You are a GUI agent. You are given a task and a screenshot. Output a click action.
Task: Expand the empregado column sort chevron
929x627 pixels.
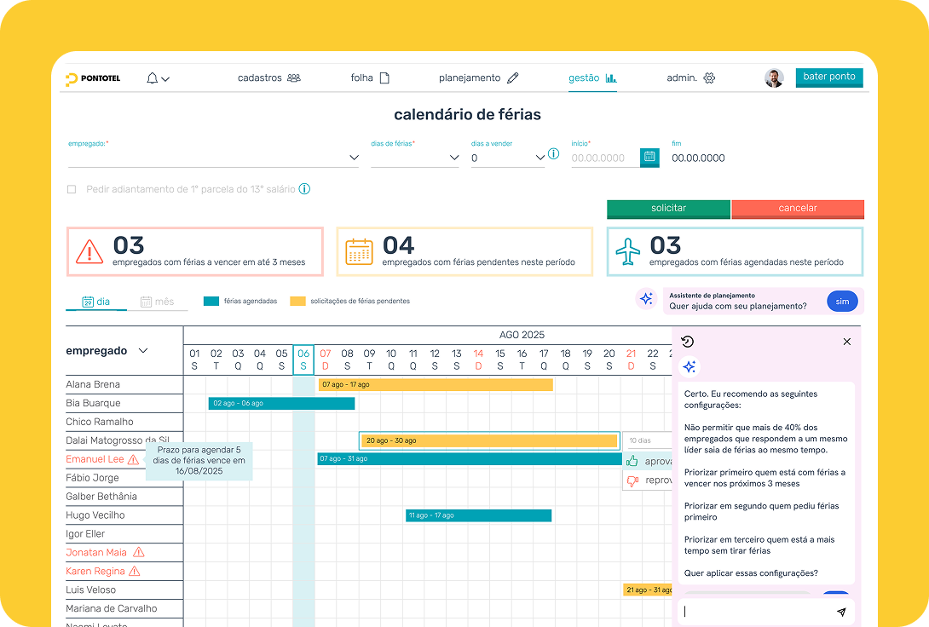pos(143,351)
